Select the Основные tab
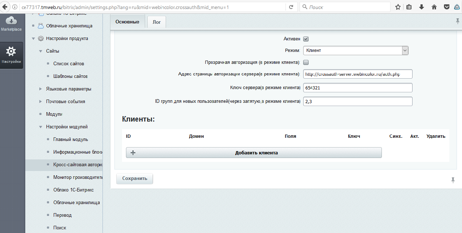The height and width of the screenshot is (233, 462). click(127, 22)
